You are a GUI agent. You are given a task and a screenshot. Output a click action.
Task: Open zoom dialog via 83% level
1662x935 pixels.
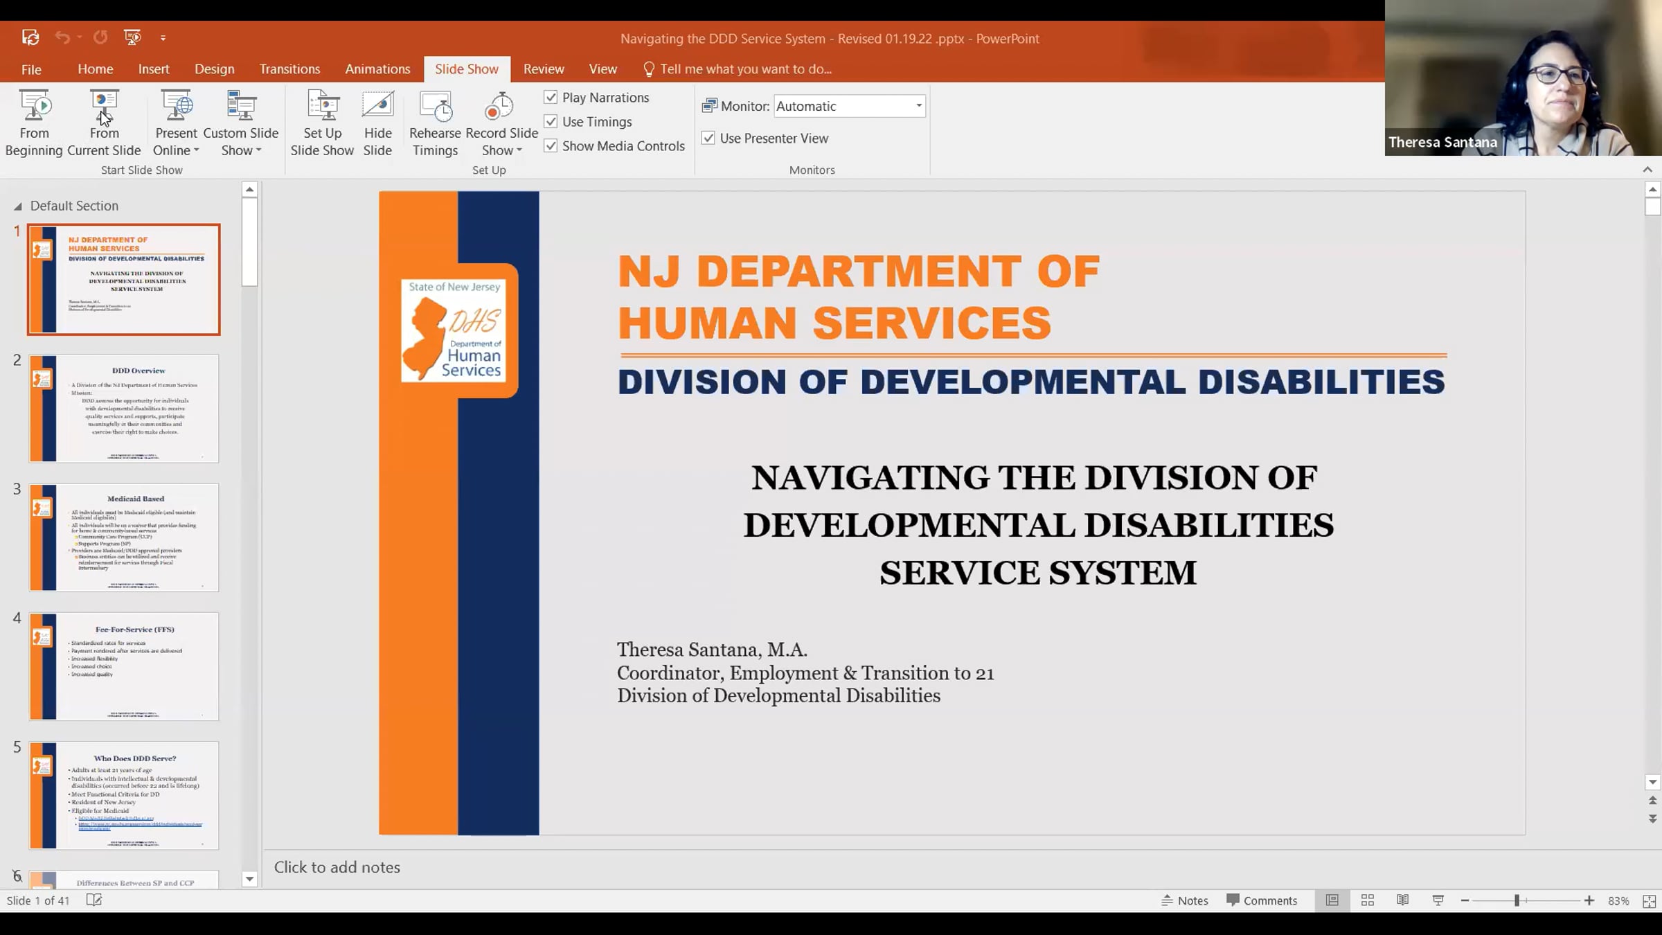tap(1618, 900)
